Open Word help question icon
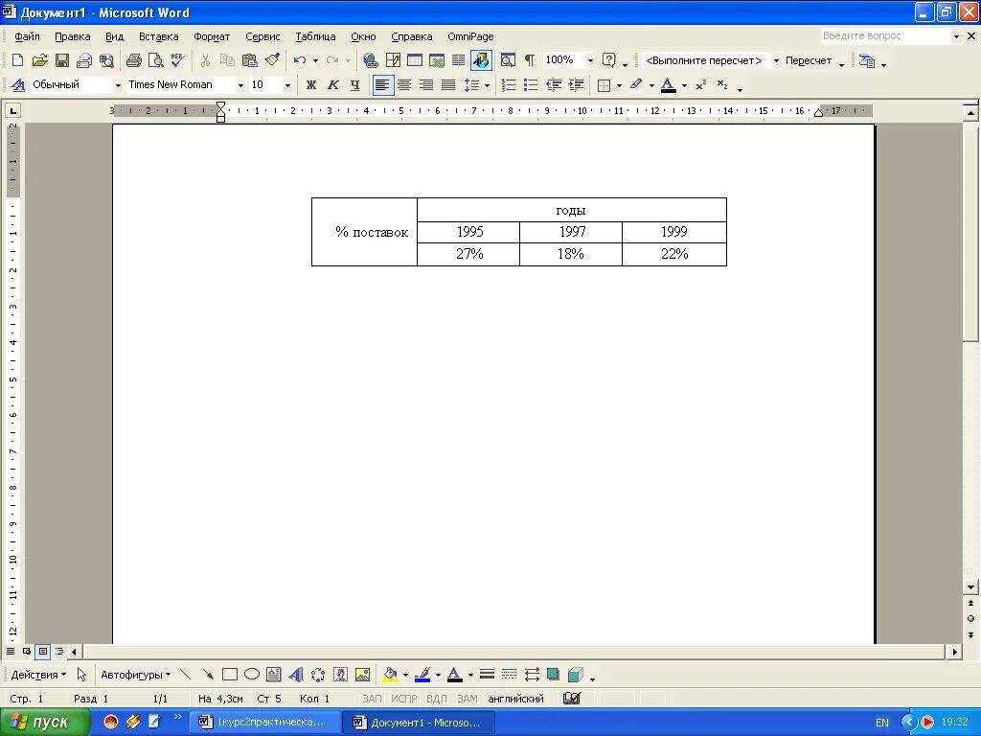 pos(608,60)
